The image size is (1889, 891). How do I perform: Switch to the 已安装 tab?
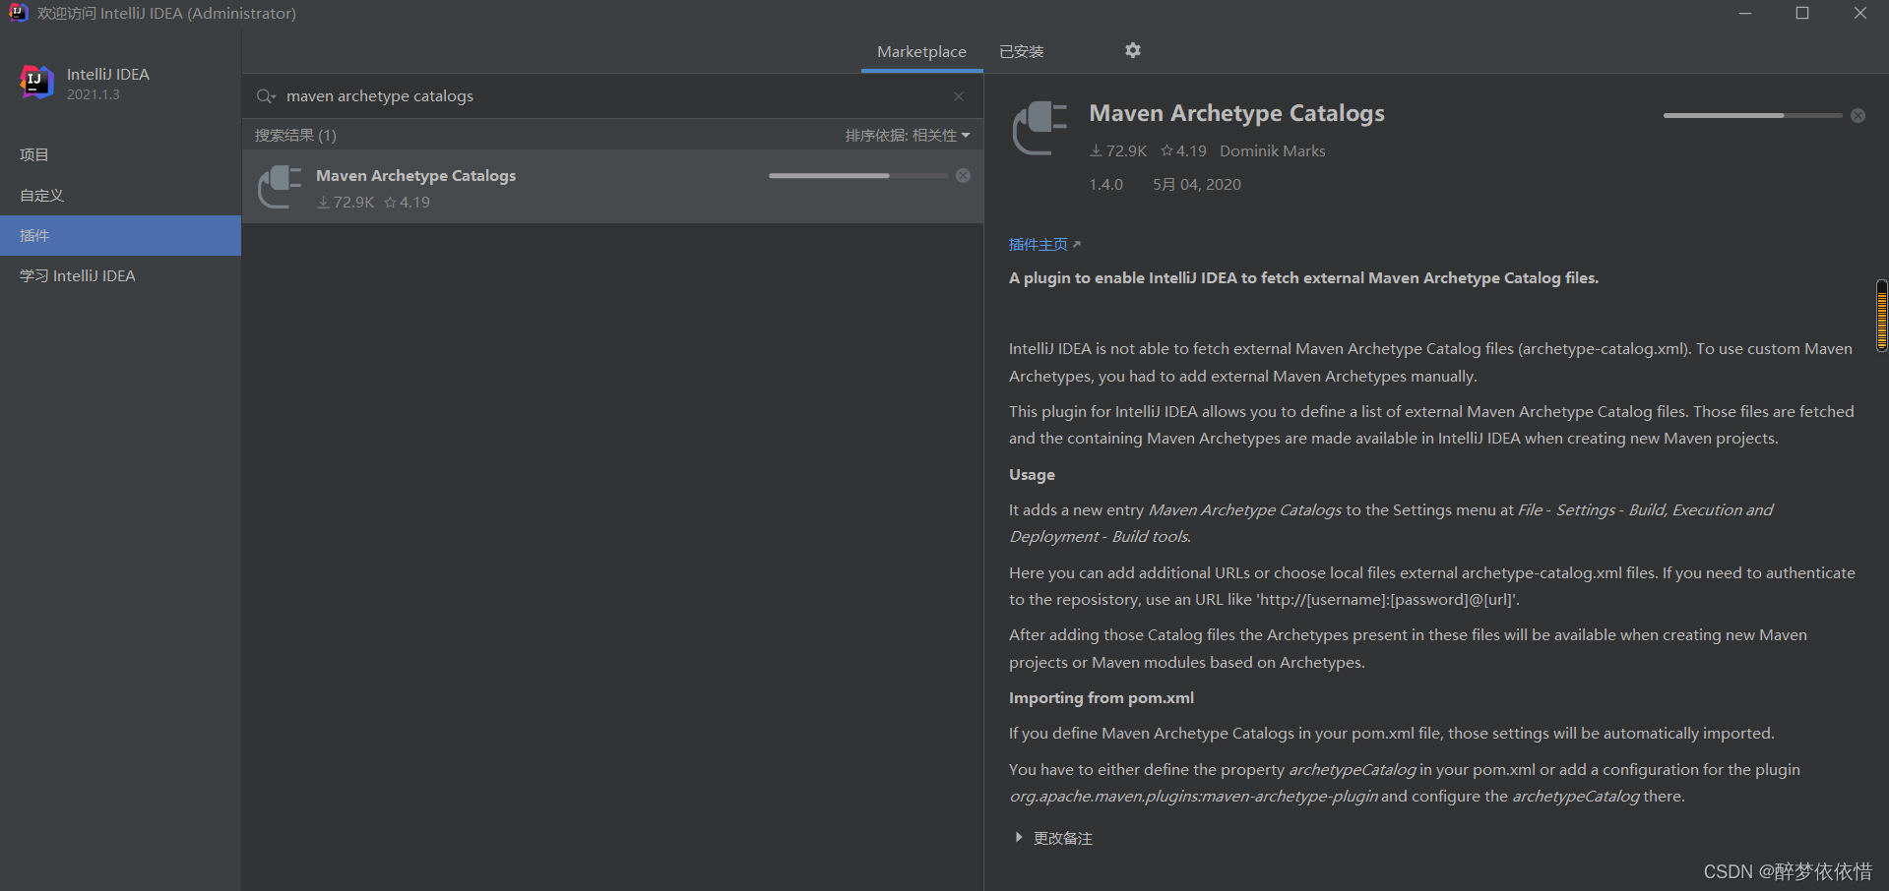(x=1021, y=51)
